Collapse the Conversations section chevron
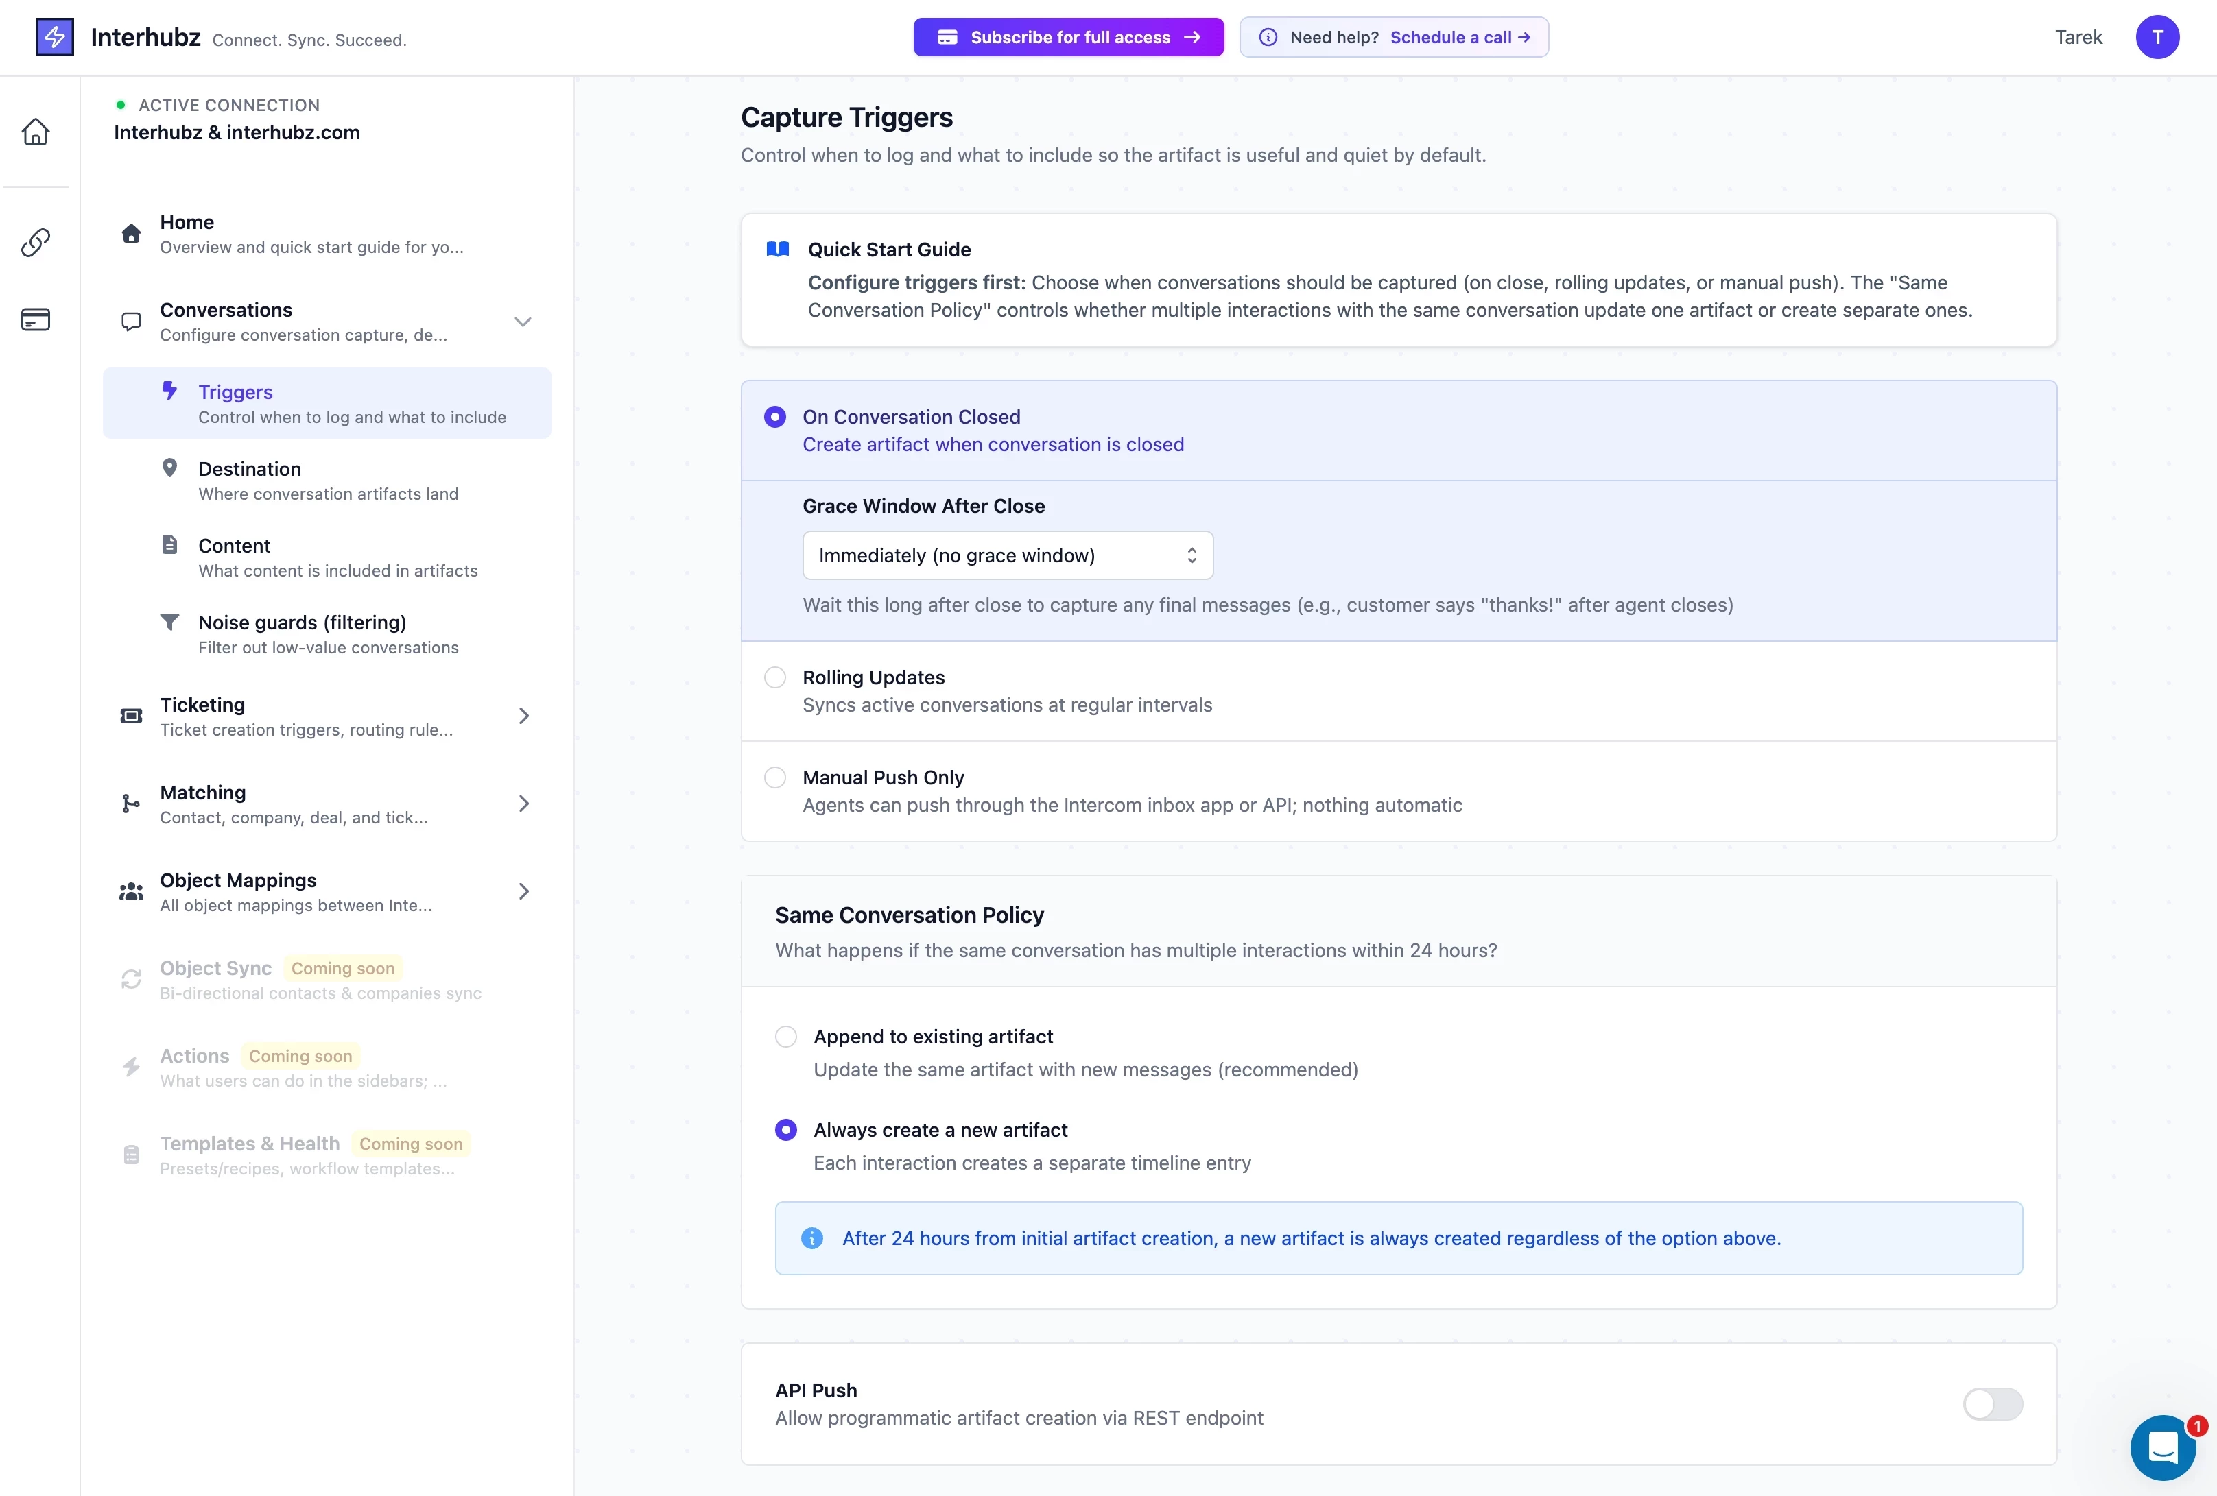 (523, 322)
